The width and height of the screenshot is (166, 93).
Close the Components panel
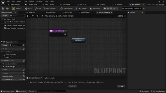click(16, 12)
